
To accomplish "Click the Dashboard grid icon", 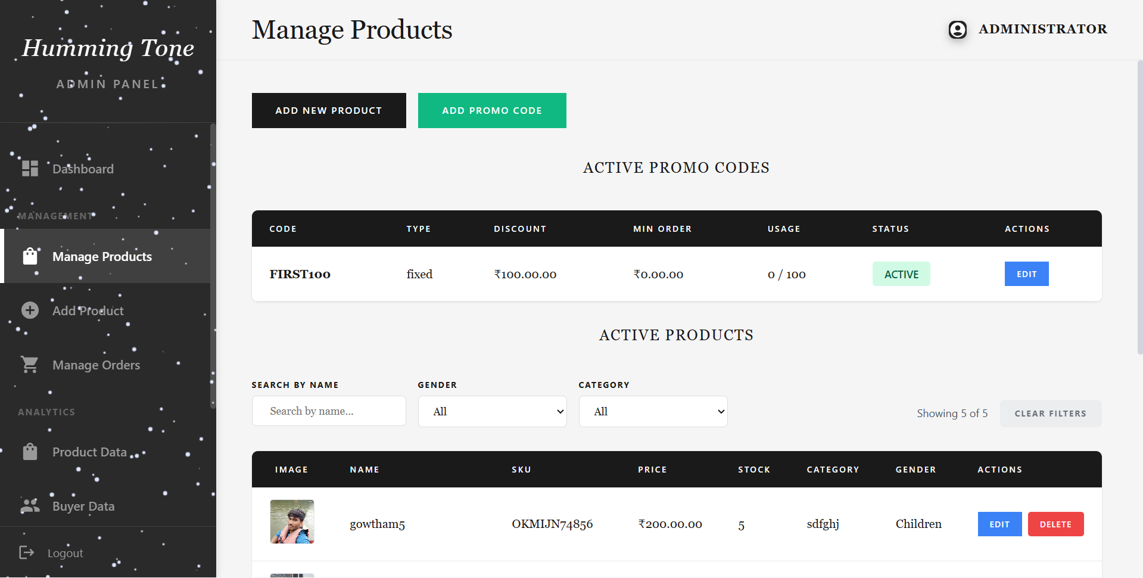I will tap(30, 169).
